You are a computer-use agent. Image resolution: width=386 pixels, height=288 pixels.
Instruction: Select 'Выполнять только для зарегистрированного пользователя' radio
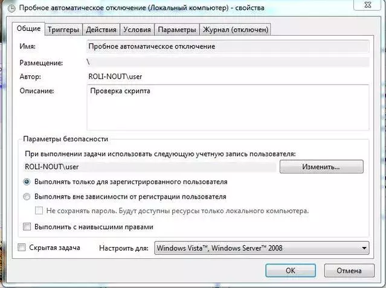tap(27, 182)
